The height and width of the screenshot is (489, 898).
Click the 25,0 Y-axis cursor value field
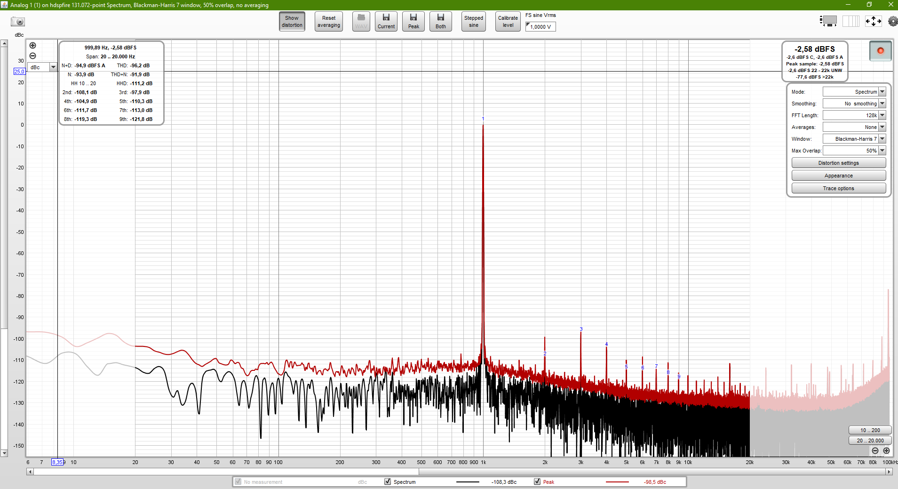(19, 72)
